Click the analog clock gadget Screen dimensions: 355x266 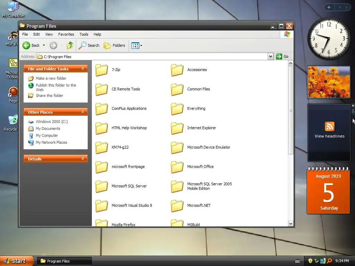point(329,39)
